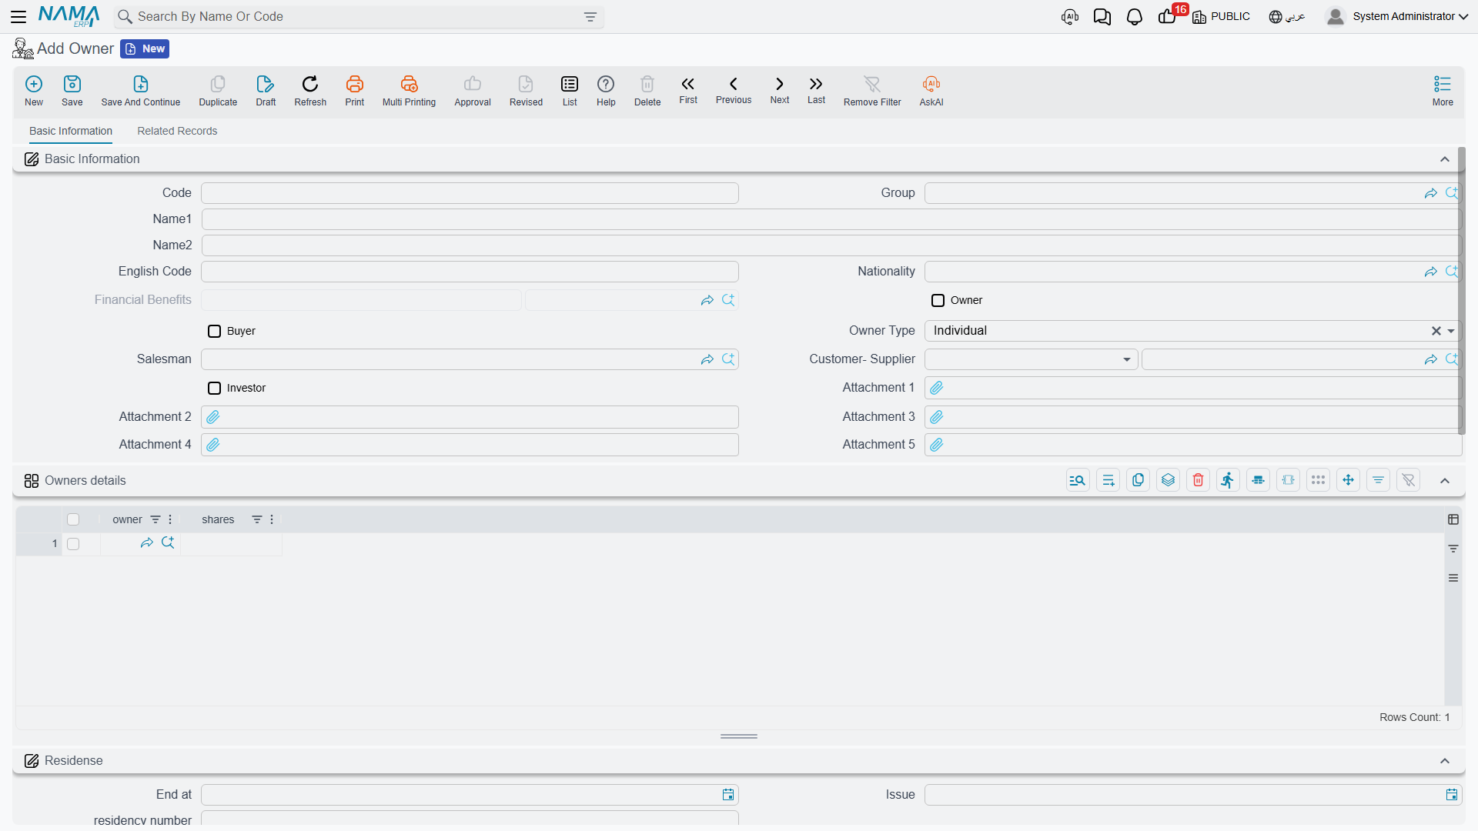This screenshot has width=1478, height=831.
Task: Clear the Owner Type Individual value
Action: pyautogui.click(x=1436, y=331)
